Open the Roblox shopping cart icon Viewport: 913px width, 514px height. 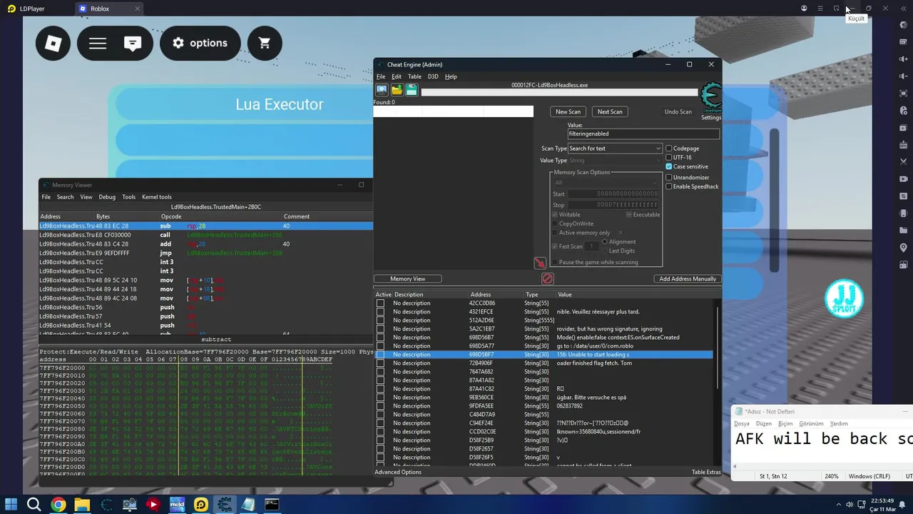point(265,44)
